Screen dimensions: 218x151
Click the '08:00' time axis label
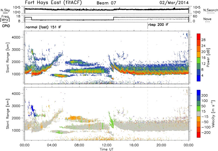pyautogui.click(x=79, y=145)
